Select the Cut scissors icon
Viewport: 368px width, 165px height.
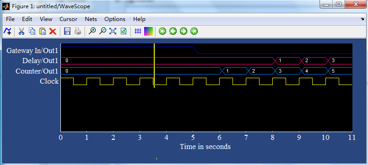pyautogui.click(x=22, y=31)
